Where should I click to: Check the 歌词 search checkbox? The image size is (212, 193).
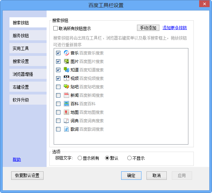pyautogui.click(x=58, y=129)
